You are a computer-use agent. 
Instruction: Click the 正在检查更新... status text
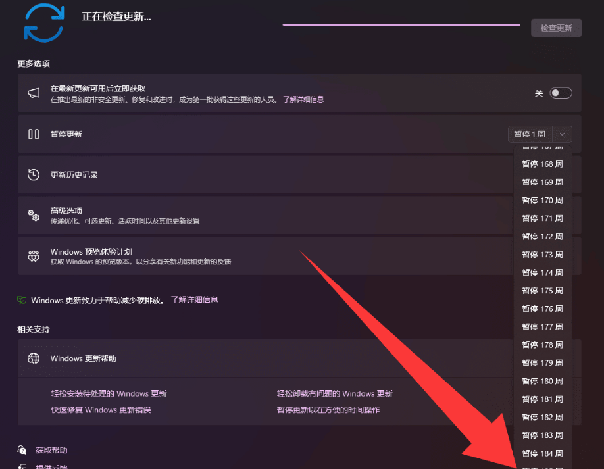(x=116, y=16)
